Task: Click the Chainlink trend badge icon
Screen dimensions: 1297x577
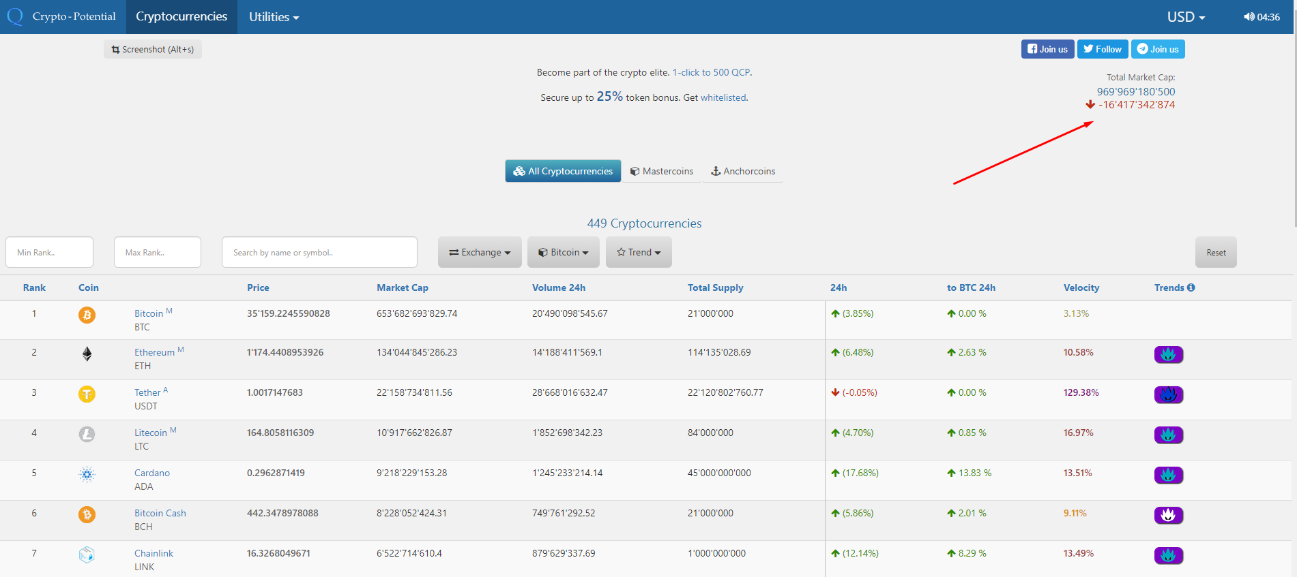Action: [1168, 555]
